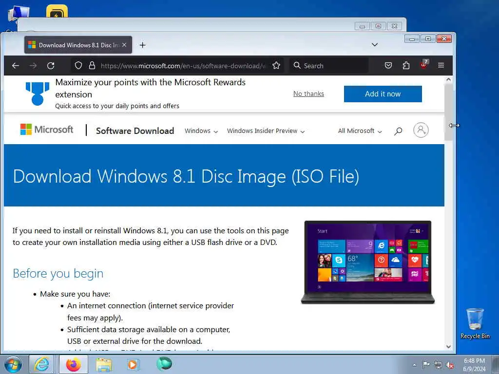The width and height of the screenshot is (499, 374).
Task: Click the vertical scrollbar thumb
Action: coord(448,112)
